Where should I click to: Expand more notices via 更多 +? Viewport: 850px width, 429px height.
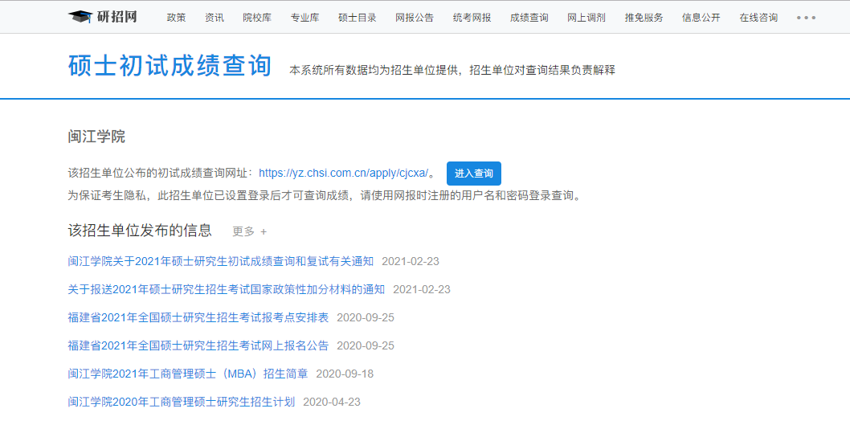pyautogui.click(x=249, y=231)
